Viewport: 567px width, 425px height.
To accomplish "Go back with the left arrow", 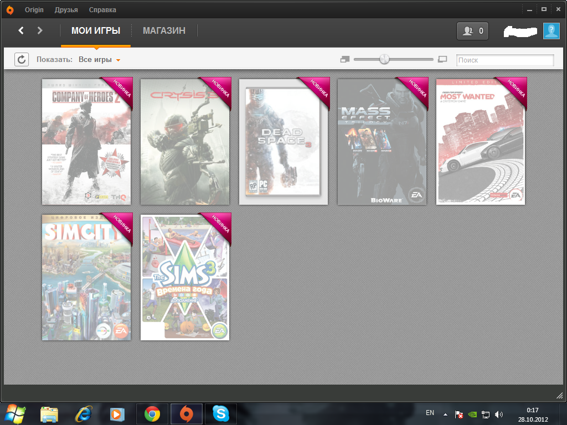I will pos(21,31).
